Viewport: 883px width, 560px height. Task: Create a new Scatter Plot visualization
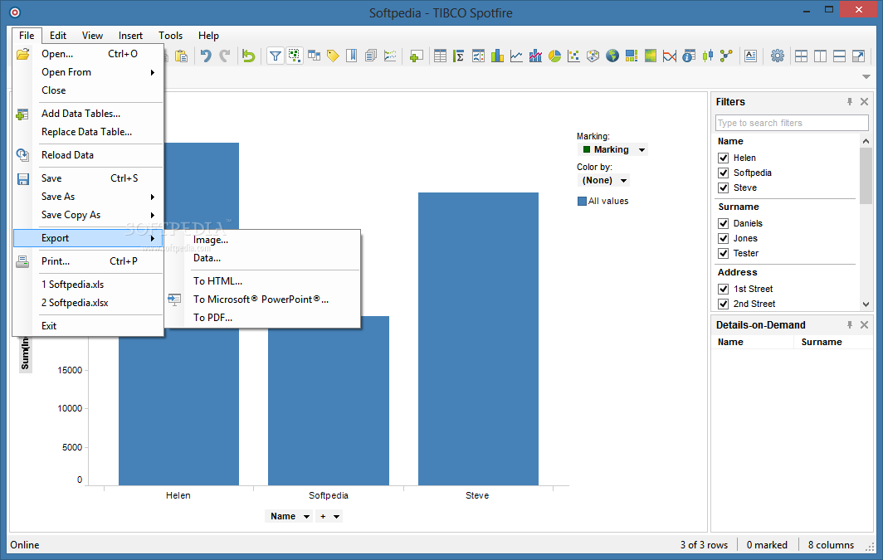click(573, 56)
